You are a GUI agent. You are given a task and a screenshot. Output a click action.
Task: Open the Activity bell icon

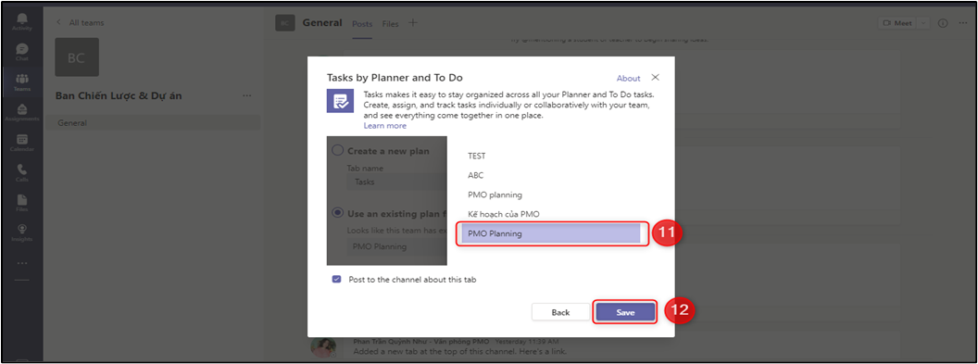coord(22,21)
